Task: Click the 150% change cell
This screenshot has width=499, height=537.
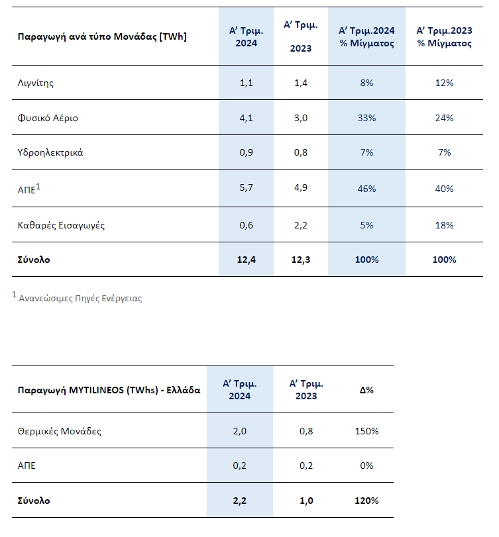Action: pos(366,431)
